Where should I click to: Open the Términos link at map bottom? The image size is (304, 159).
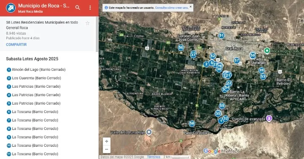[154, 157]
